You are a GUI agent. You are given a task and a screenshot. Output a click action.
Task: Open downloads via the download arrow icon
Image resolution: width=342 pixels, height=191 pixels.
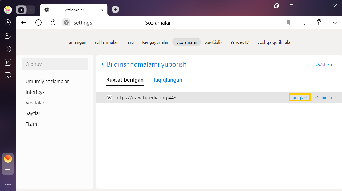(335, 23)
